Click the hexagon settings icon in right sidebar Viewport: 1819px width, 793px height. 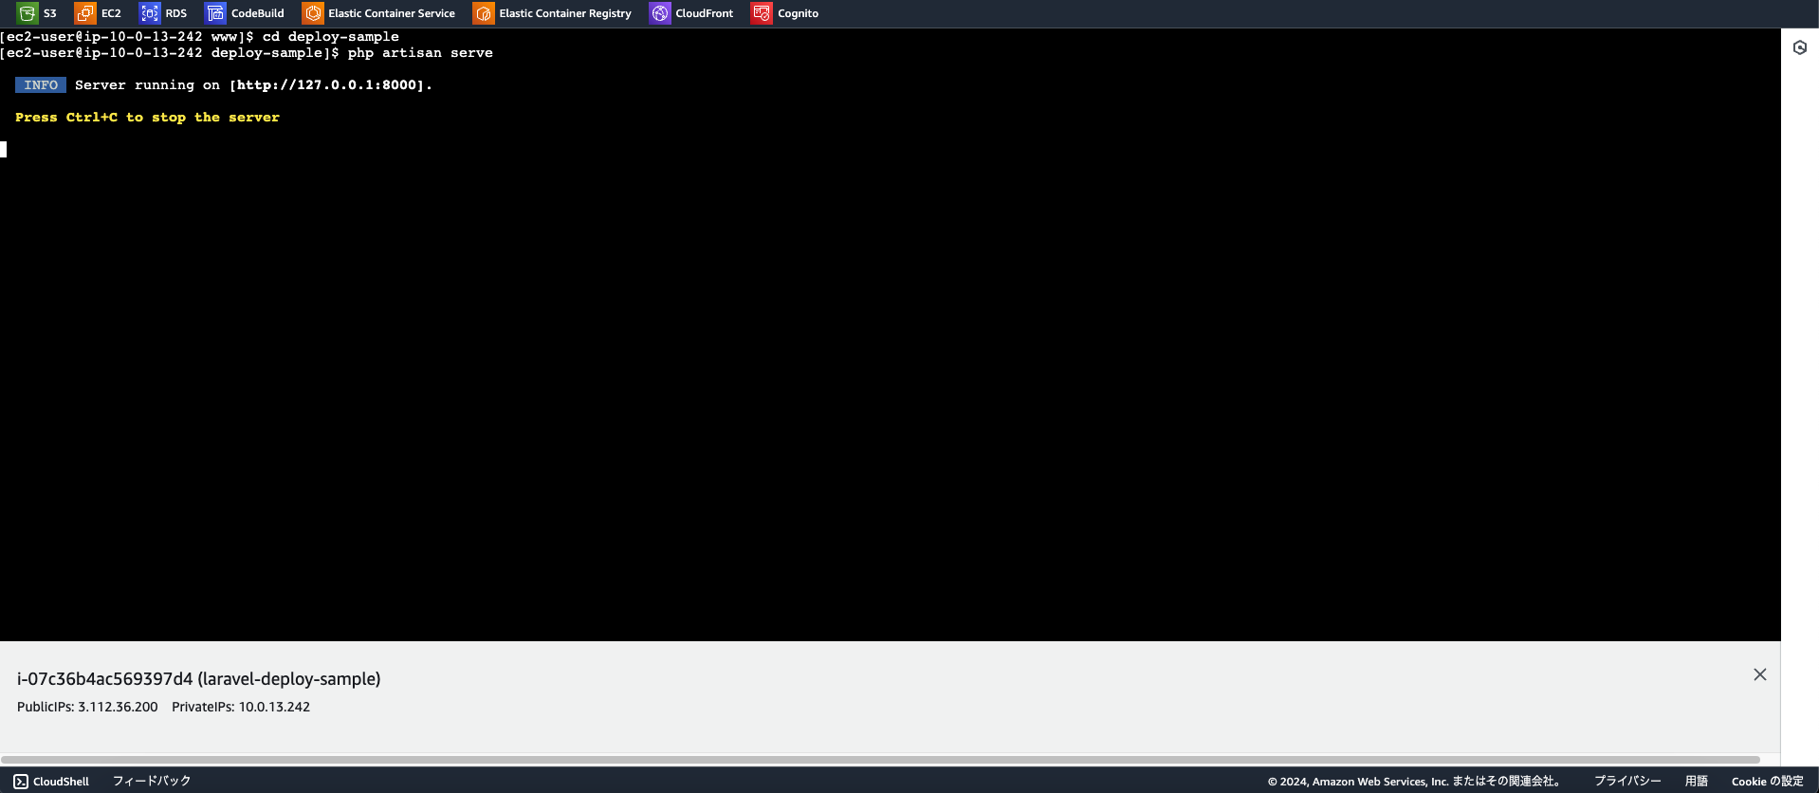(1800, 47)
